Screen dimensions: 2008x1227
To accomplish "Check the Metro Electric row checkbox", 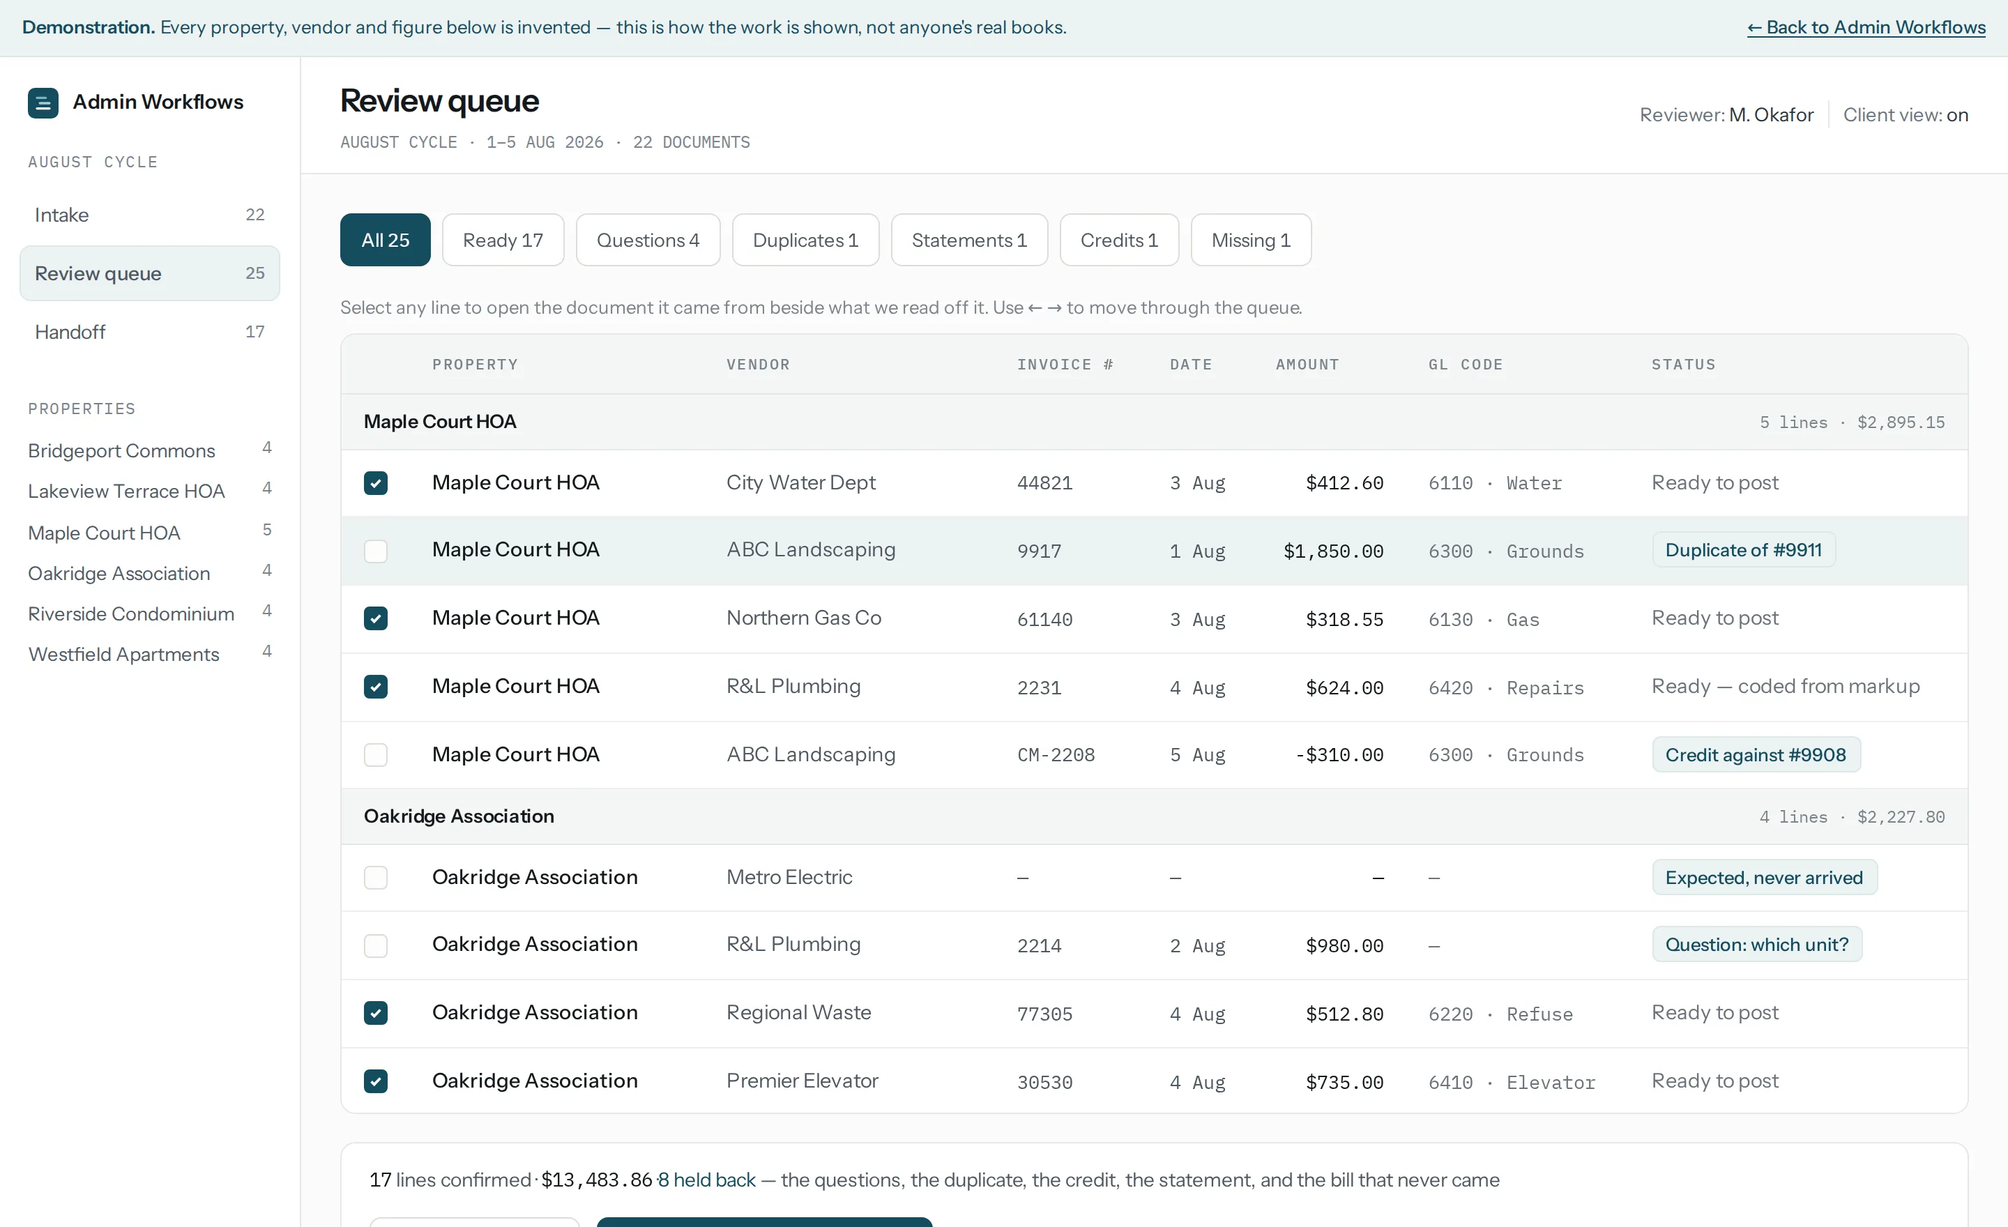I will pyautogui.click(x=376, y=878).
